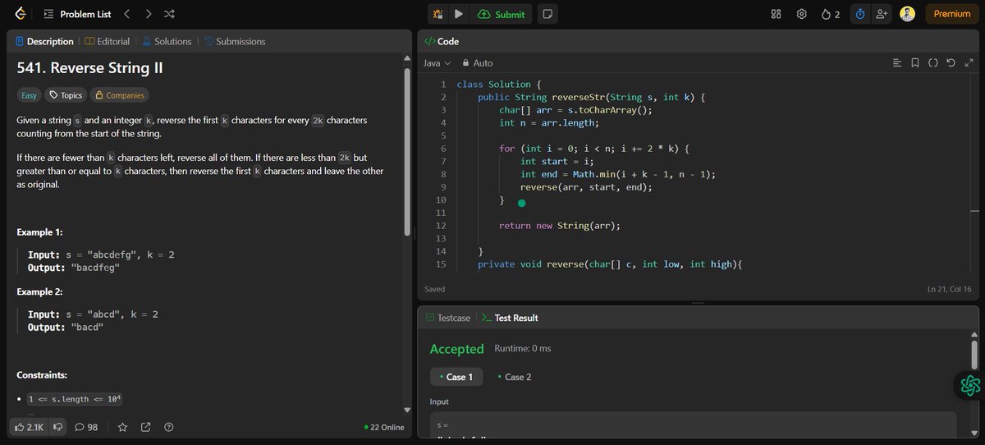Go to next problem arrow
Screen dimensions: 985x445
click(x=148, y=14)
